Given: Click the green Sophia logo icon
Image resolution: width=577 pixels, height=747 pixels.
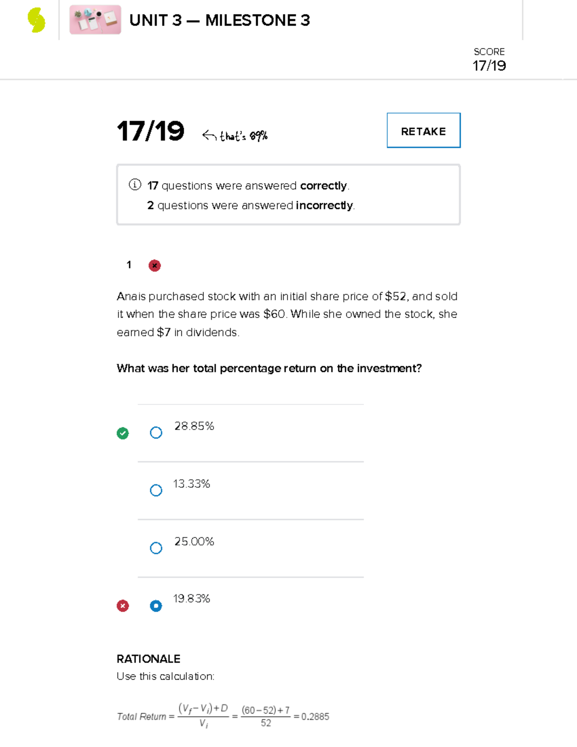Looking at the screenshot, I should click(x=36, y=20).
